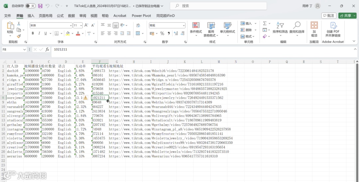Switch to the Insert (插入) tab
359x182 pixels.
31,16
